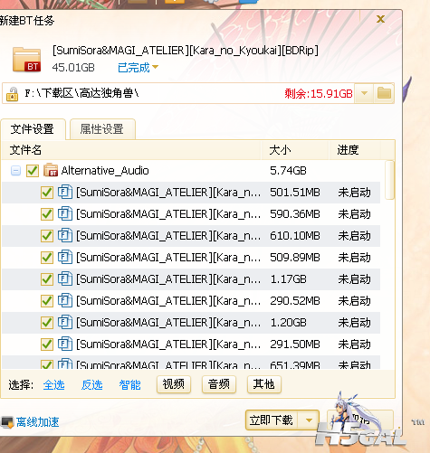Close the 新建BT任务 dialog

[x=380, y=19]
